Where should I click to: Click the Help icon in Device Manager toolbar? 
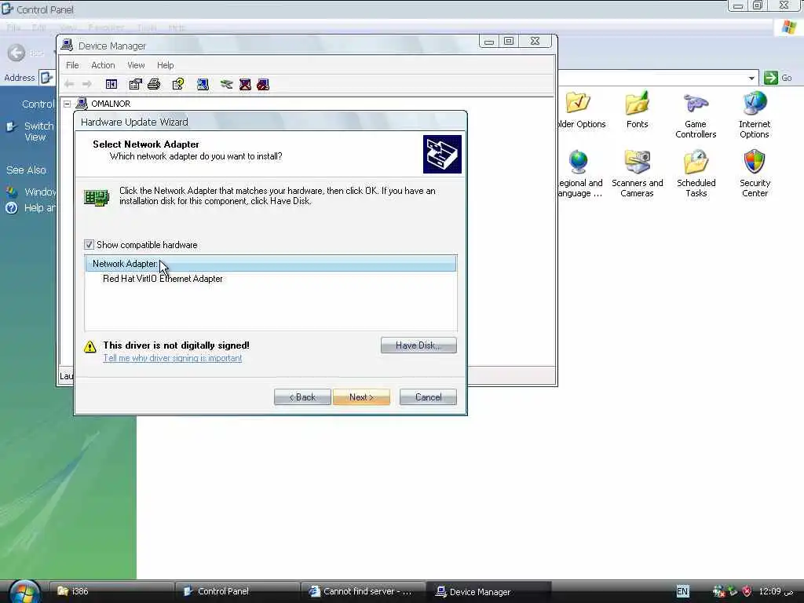(178, 84)
